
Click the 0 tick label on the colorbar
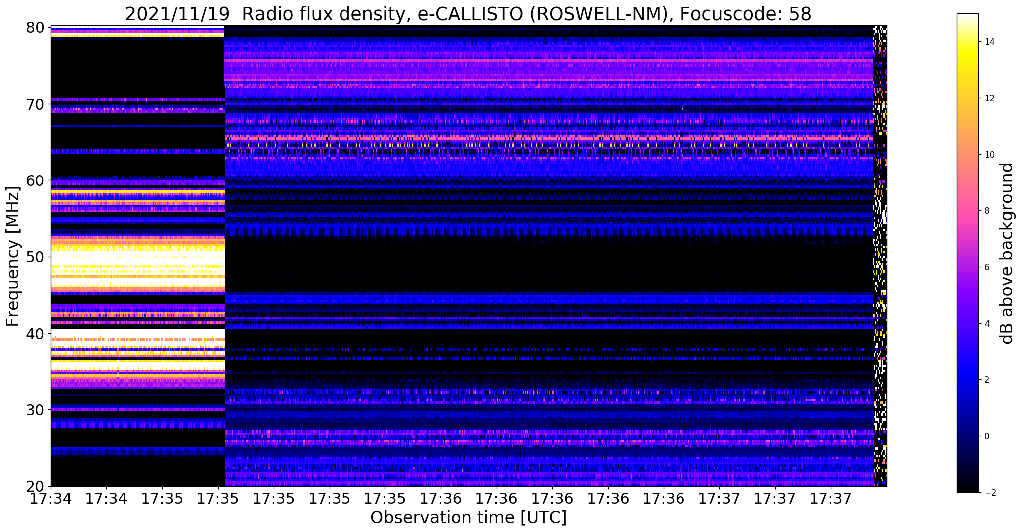[x=986, y=436]
